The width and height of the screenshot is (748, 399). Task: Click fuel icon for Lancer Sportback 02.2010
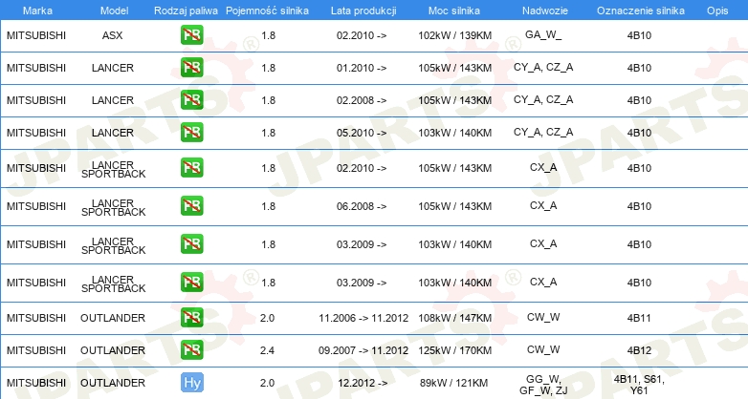click(x=191, y=168)
